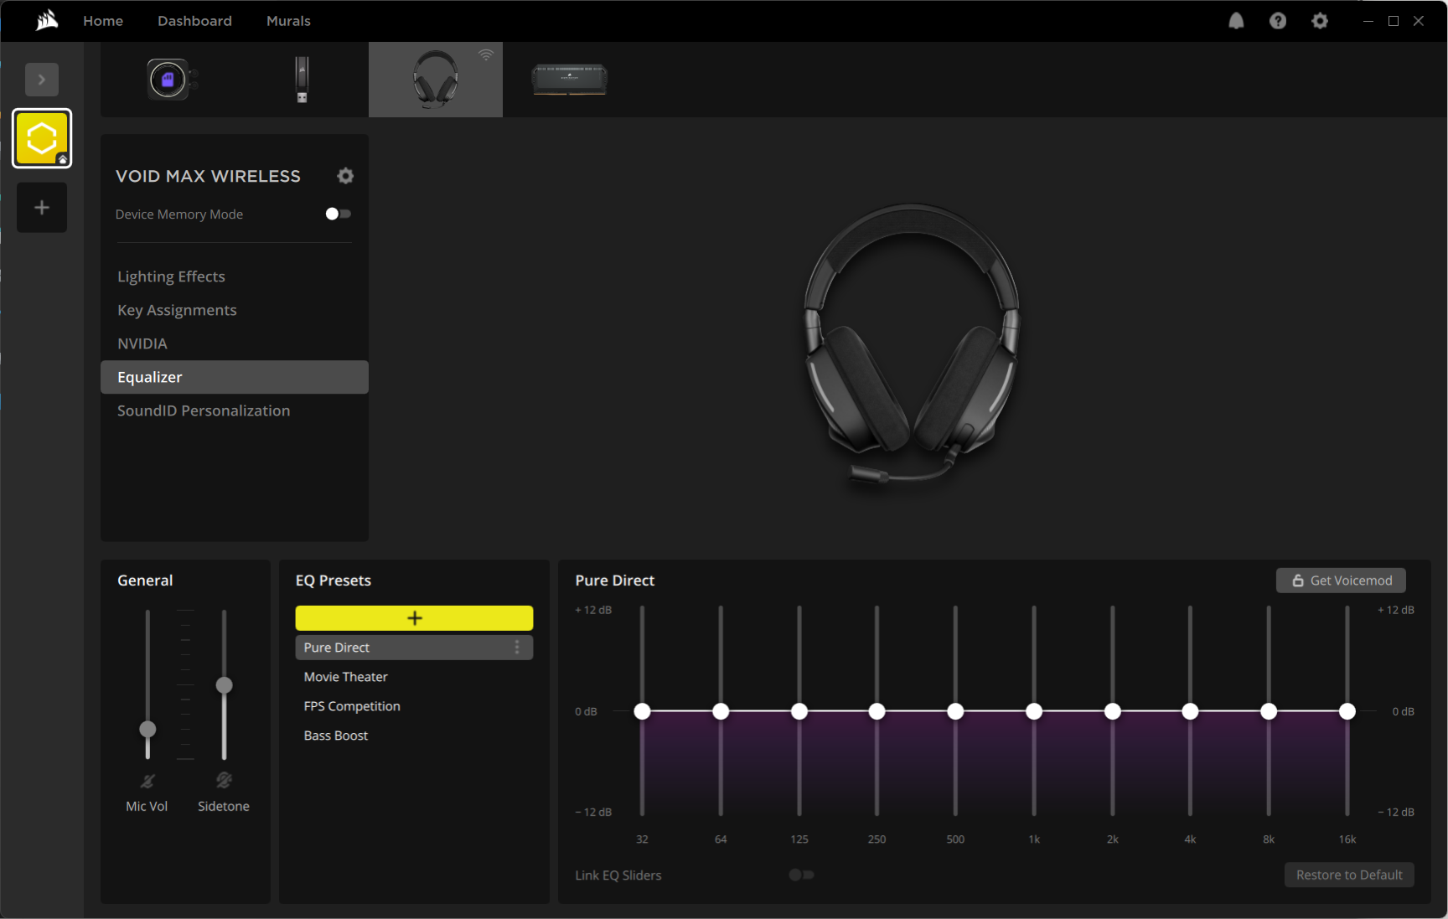The image size is (1448, 919).
Task: Click the Mic Vol slider handle
Action: pos(147,729)
